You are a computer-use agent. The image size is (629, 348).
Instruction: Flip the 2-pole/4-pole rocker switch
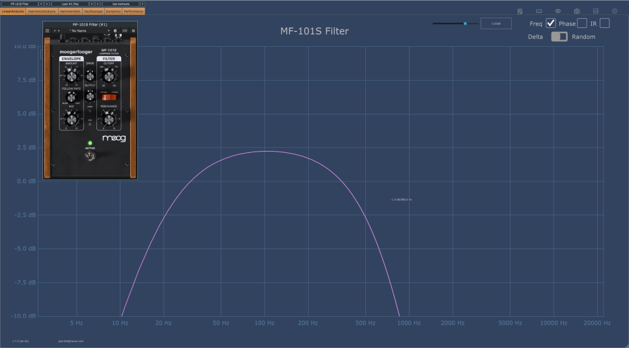109,98
